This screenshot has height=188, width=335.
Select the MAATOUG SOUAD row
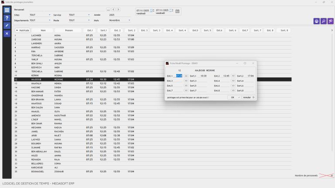153,104
